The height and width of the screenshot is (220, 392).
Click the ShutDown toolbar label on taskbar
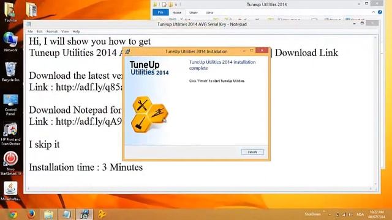[312, 214]
